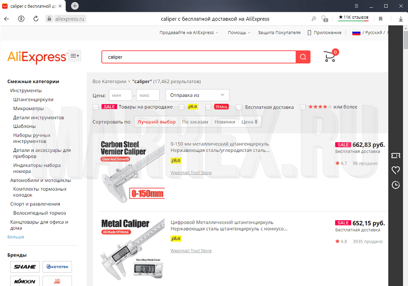Check the Товары на распродаже checkbox
Screen dimensions: 408x286
point(95,107)
